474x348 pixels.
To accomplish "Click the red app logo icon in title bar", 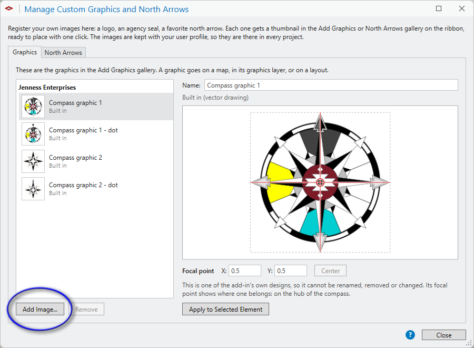I will coord(9,8).
